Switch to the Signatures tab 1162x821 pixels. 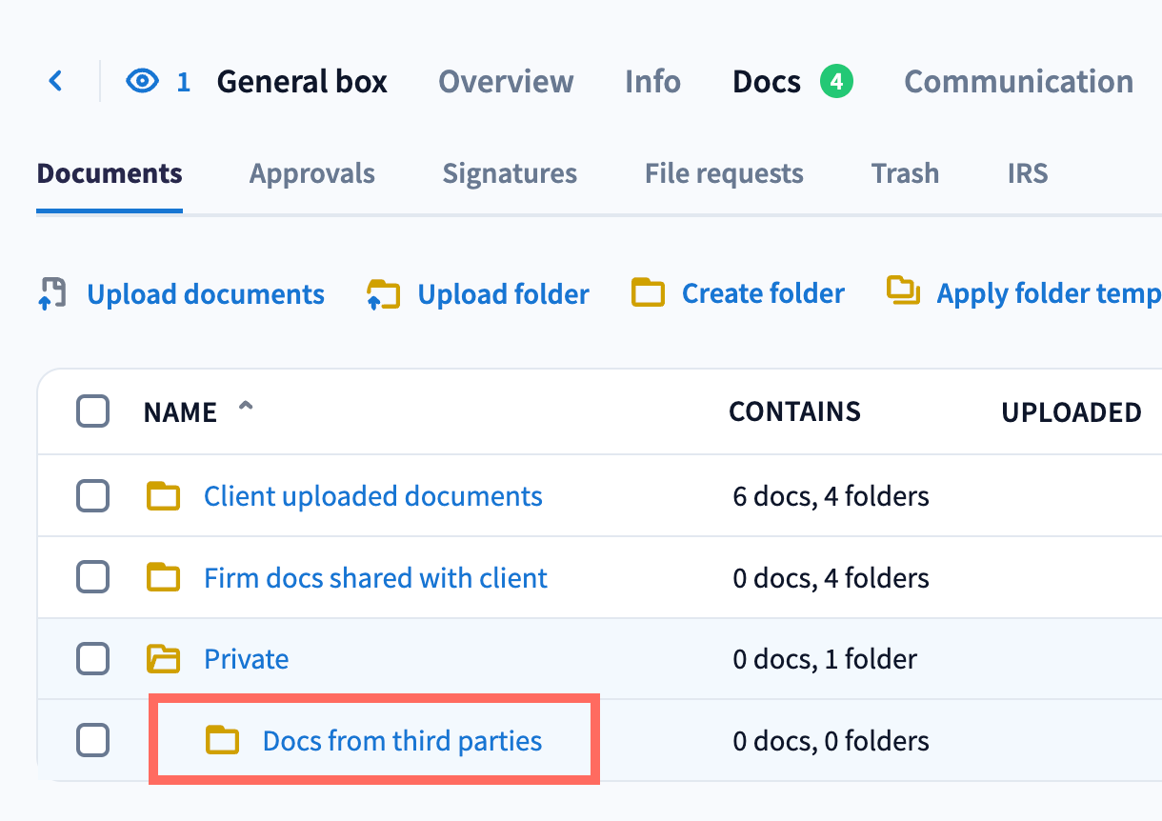point(510,173)
